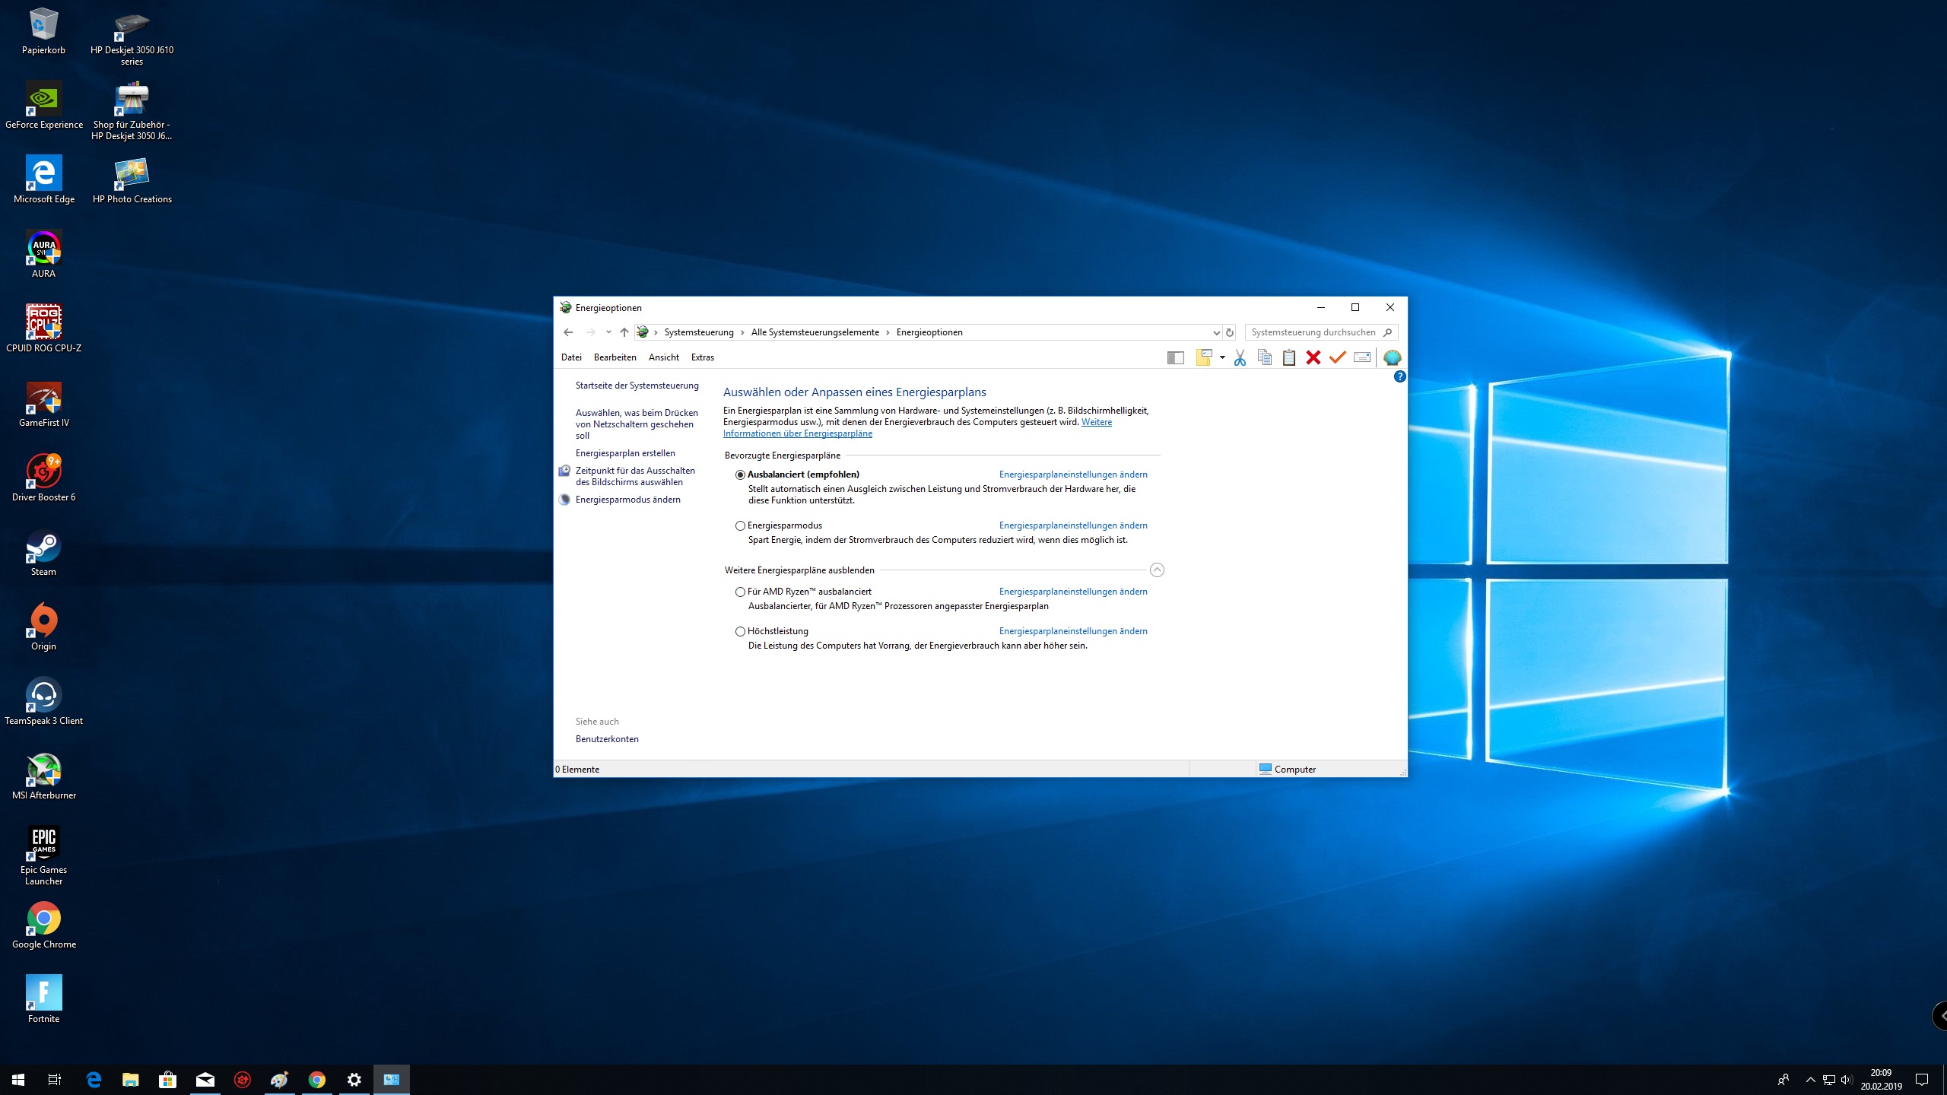Viewport: 1947px width, 1095px height.
Task: Click the scissors Cut icon in toolbar
Action: click(1240, 357)
